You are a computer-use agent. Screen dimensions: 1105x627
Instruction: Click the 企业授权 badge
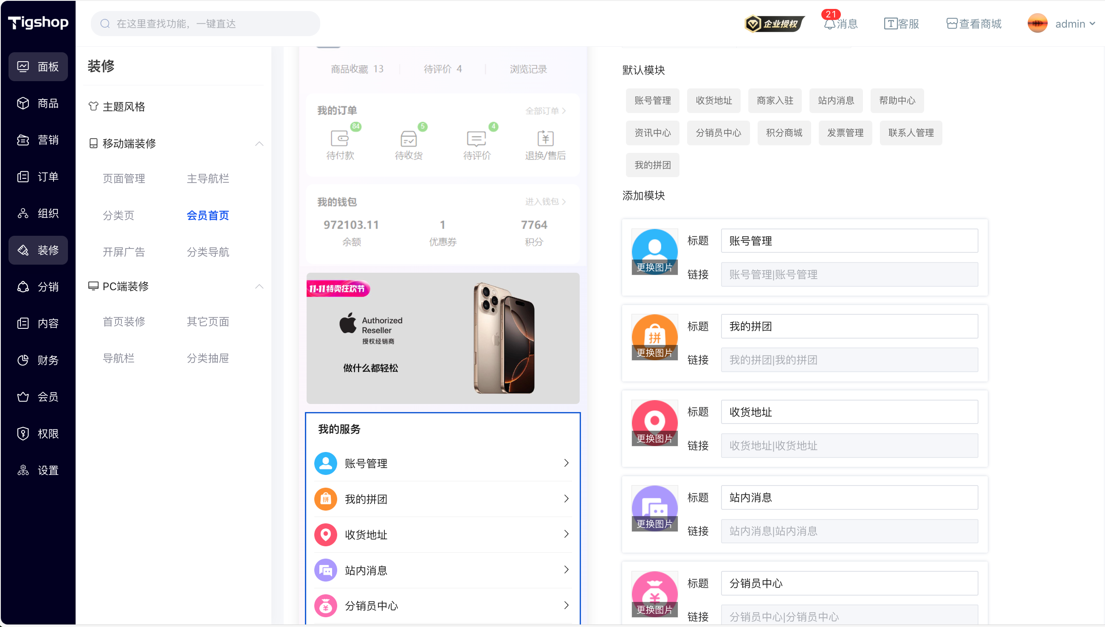pos(774,24)
